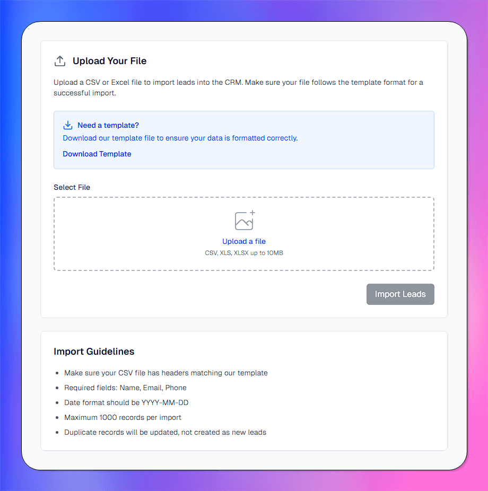This screenshot has height=491, width=488.
Task: Click the upload icon beside Upload Your File
Action: [60, 61]
